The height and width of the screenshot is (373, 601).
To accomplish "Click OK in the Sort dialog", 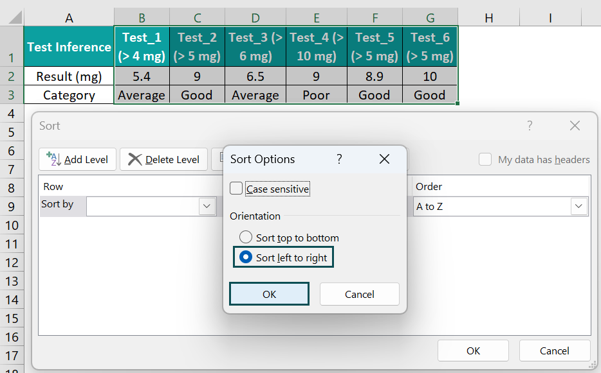I will [473, 351].
